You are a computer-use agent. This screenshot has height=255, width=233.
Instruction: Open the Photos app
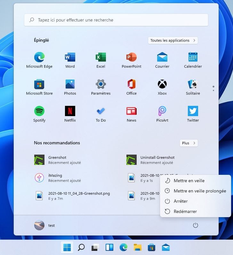click(70, 87)
